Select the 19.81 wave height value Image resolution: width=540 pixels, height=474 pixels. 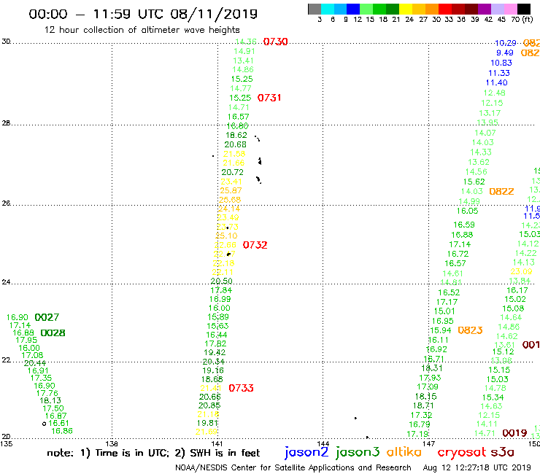coord(207,423)
